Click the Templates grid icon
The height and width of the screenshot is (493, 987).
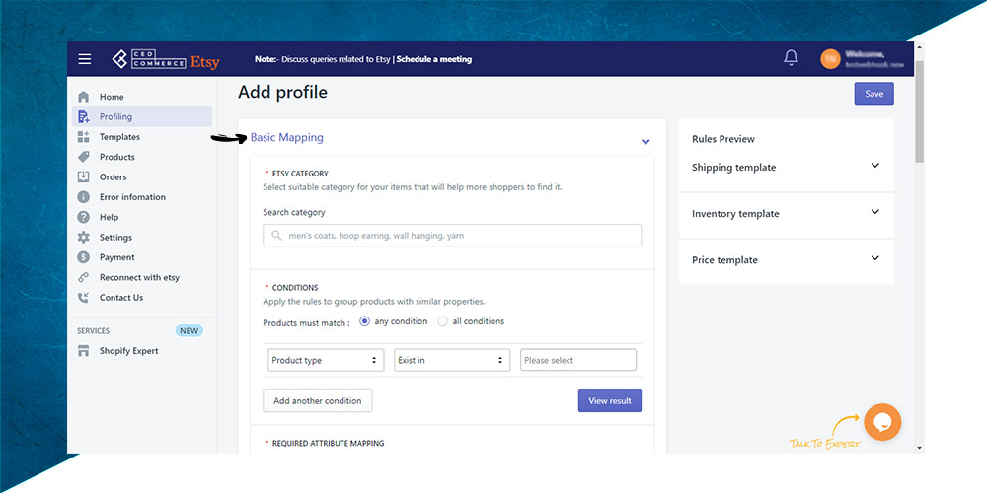pyautogui.click(x=83, y=137)
